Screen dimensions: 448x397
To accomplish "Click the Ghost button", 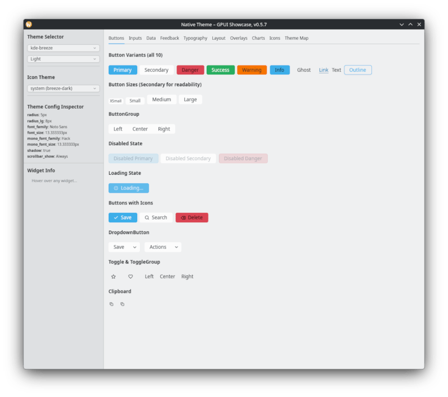I will 304,70.
